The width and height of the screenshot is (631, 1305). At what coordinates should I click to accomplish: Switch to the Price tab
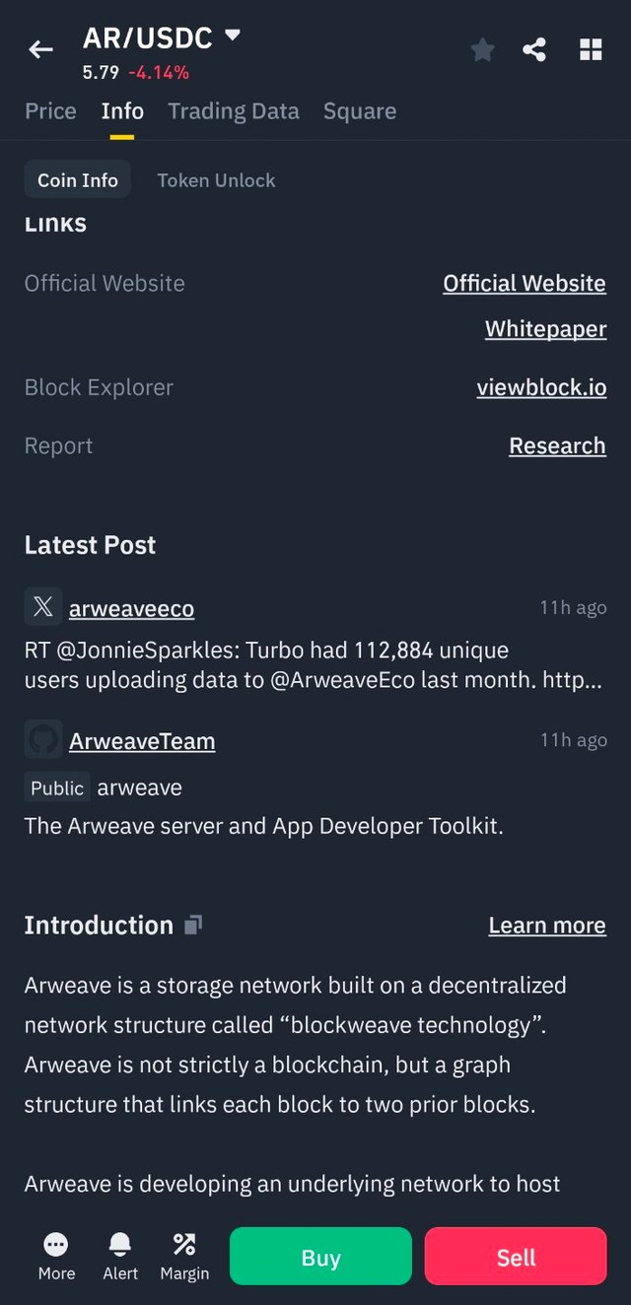[x=50, y=111]
